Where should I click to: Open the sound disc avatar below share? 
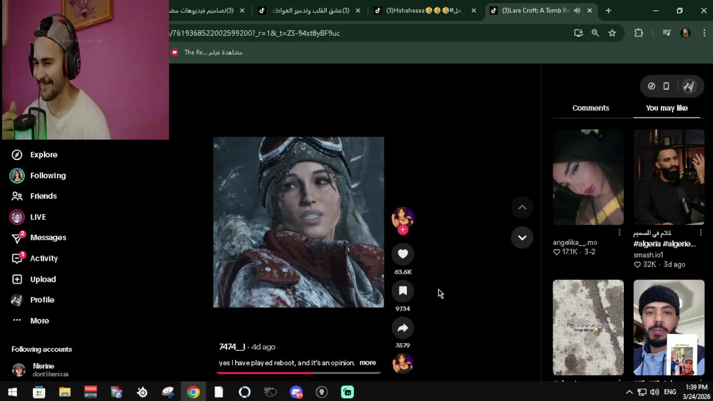402,363
